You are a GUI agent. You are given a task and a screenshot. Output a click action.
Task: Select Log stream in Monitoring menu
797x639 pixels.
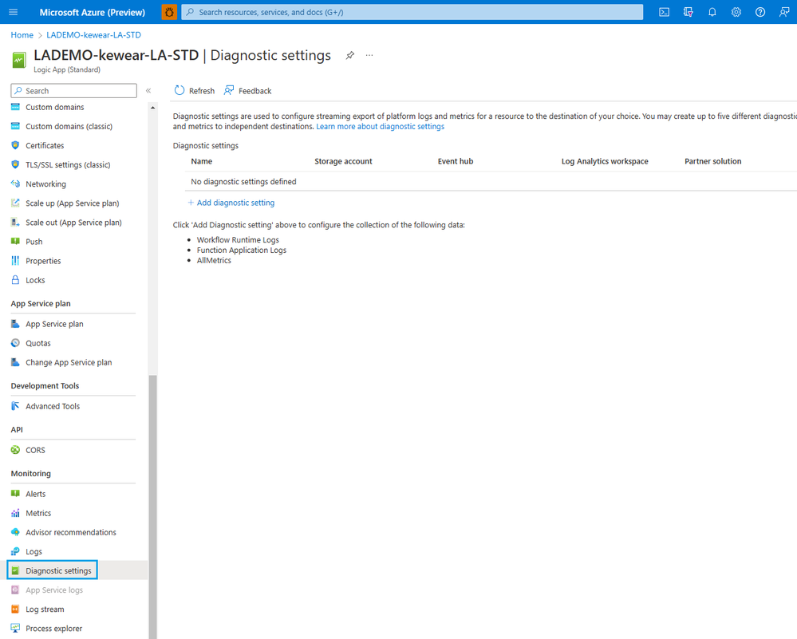point(45,609)
